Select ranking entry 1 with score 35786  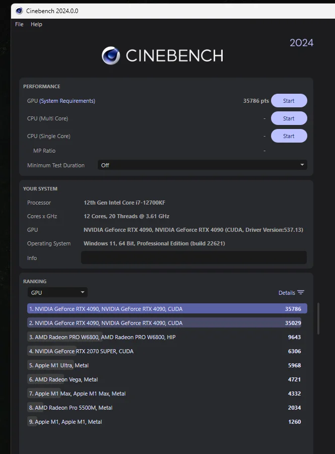click(167, 309)
